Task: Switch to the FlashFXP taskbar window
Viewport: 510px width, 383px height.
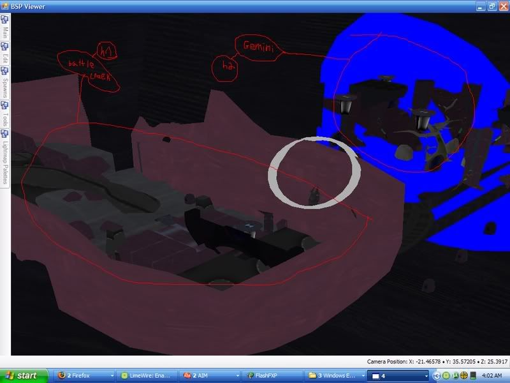Action: click(x=273, y=375)
